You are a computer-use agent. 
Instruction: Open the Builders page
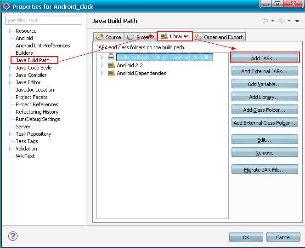[24, 53]
